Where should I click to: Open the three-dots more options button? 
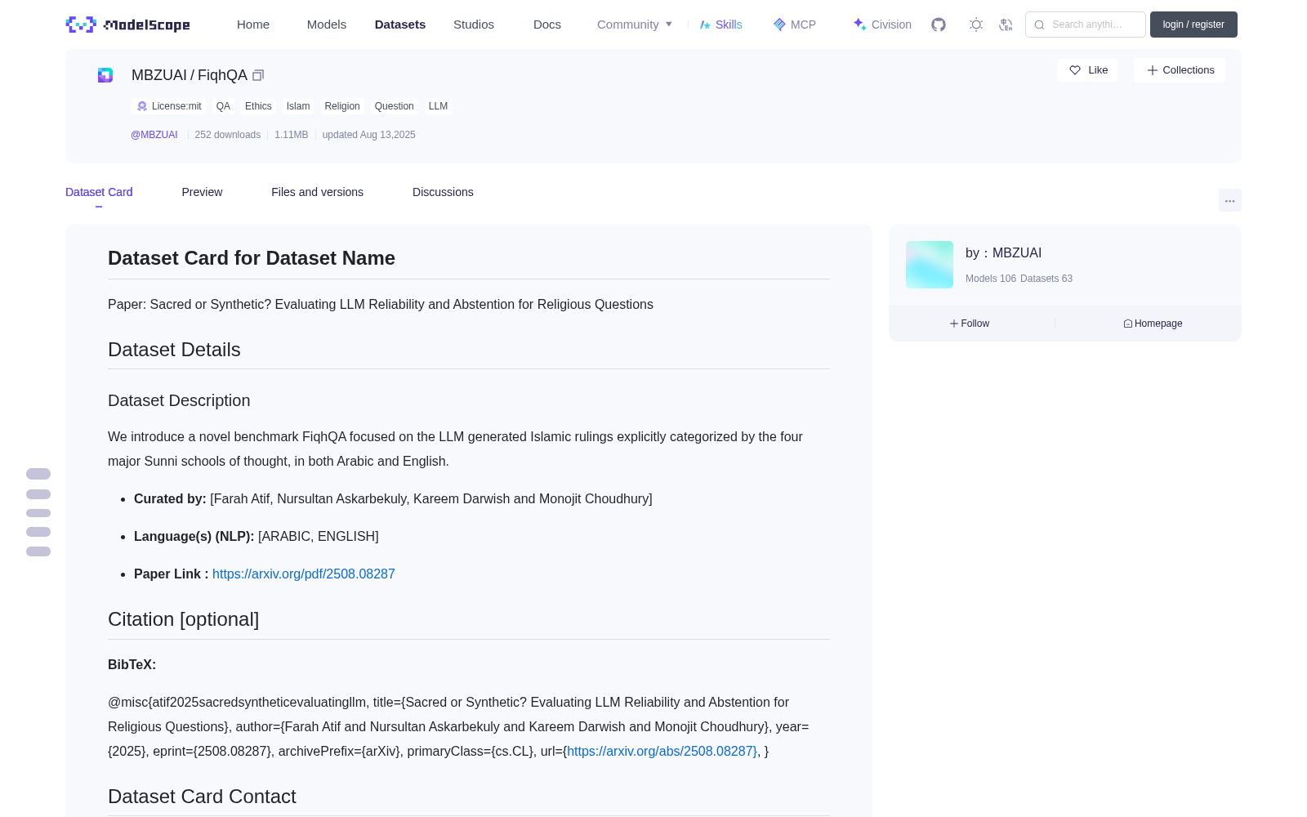1229,200
